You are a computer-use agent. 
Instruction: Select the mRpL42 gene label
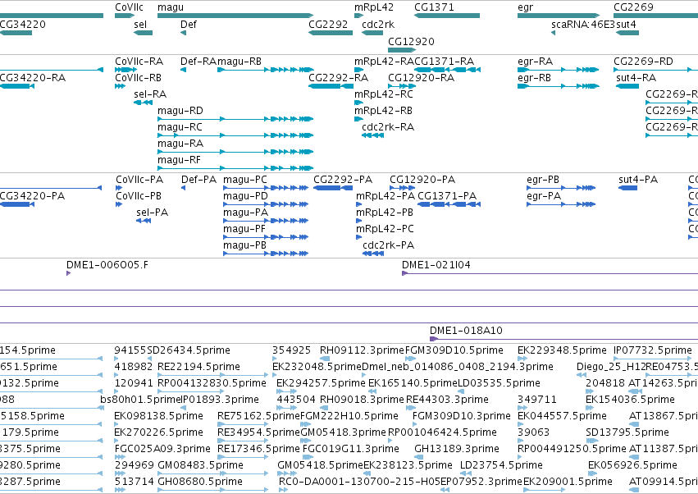point(374,7)
